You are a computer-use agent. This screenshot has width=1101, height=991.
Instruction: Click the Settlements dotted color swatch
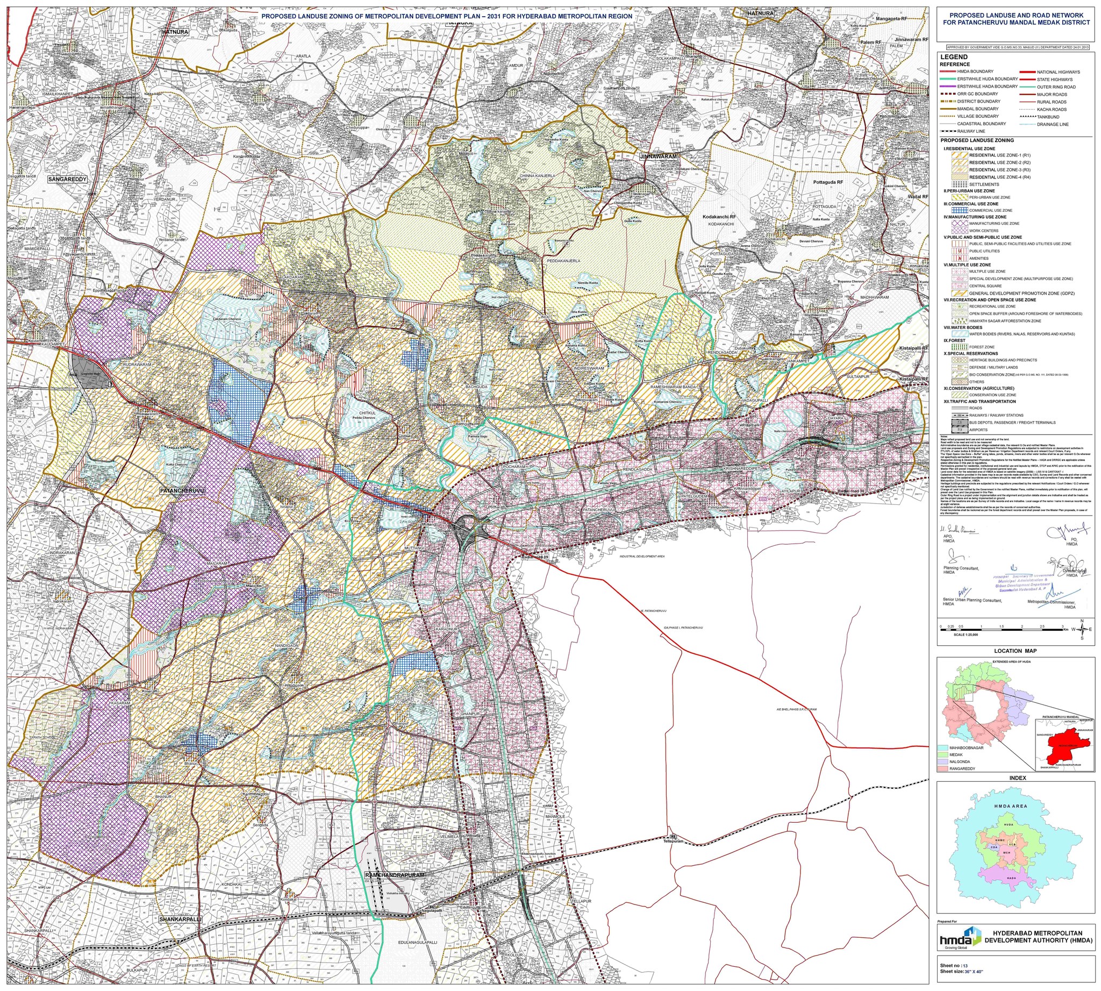click(960, 184)
